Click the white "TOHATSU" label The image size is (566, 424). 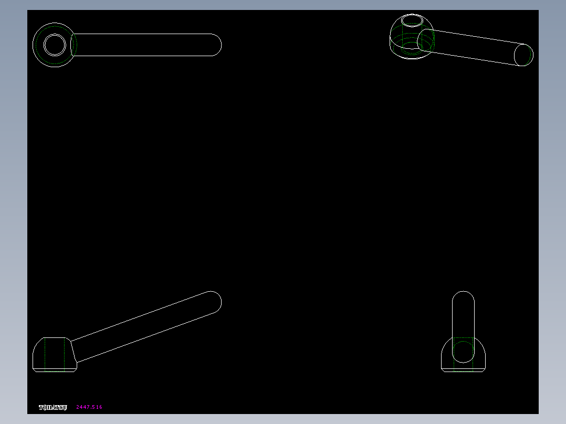coord(53,407)
